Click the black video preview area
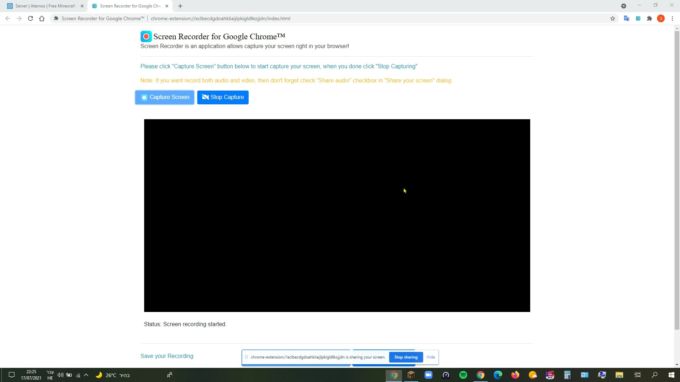The image size is (680, 382). click(337, 215)
